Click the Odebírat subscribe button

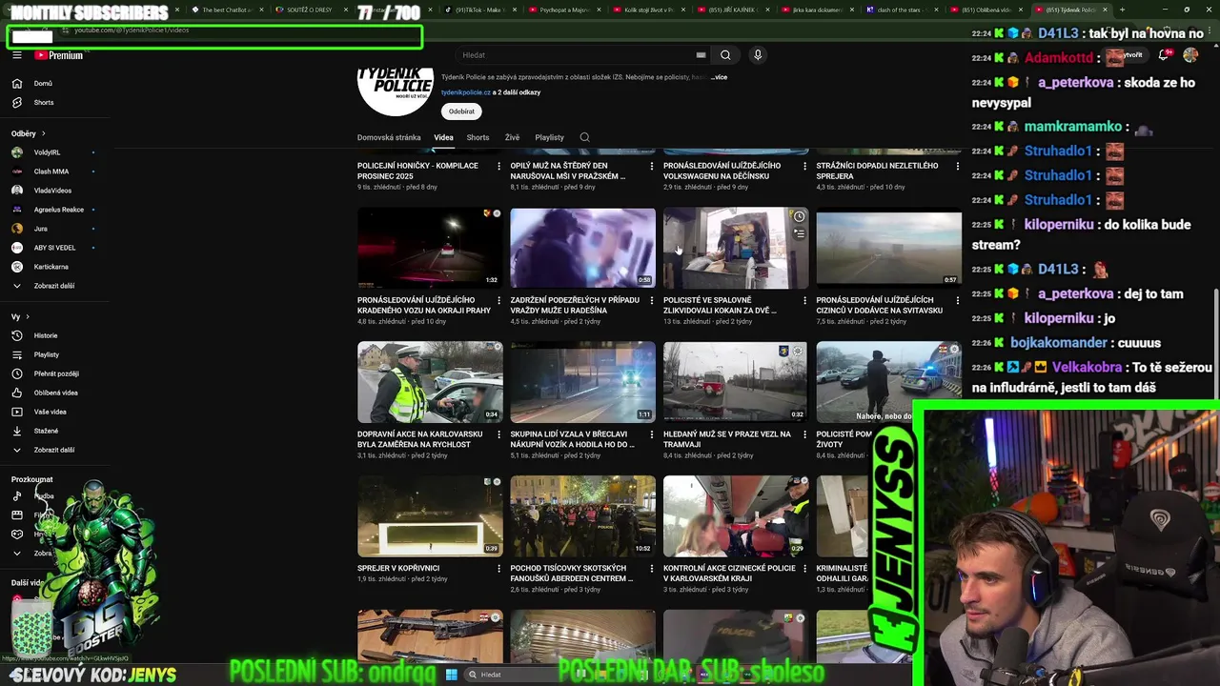point(461,111)
